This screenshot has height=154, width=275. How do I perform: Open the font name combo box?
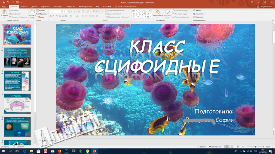(x=56, y=12)
